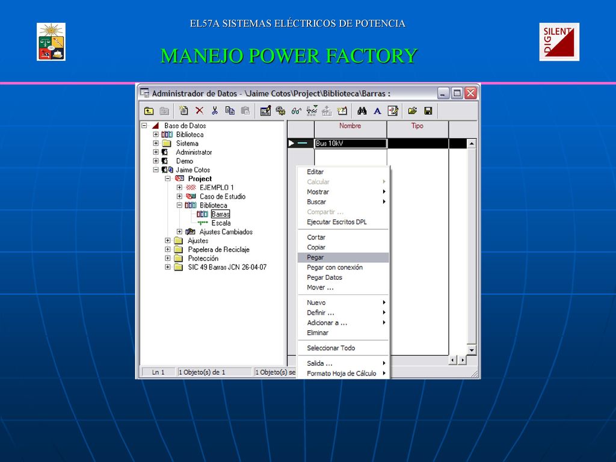Click the greyed-out folder icon in toolbar

[x=164, y=111]
